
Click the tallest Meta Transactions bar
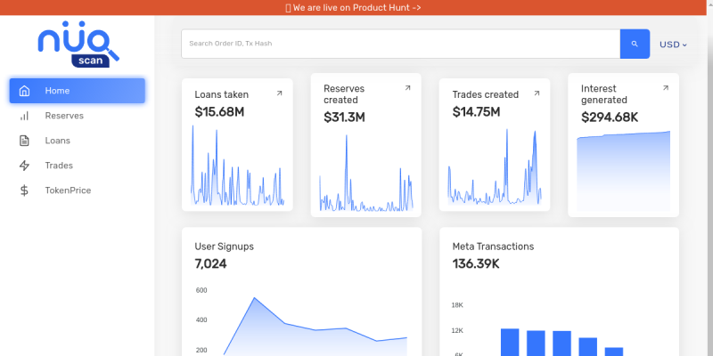pos(510,343)
